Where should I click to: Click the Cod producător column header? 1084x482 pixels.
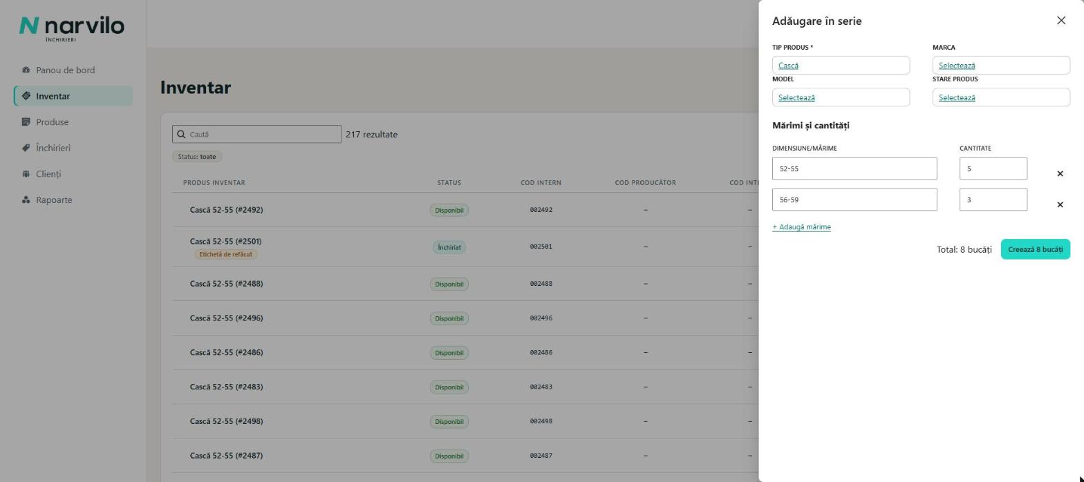[x=646, y=183]
